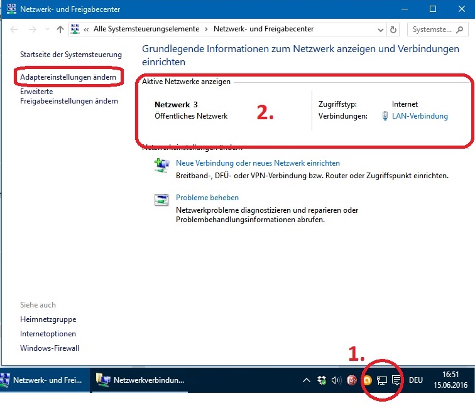The height and width of the screenshot is (406, 475).
Task: Open the LAN-Verbindung link
Action: tap(420, 116)
